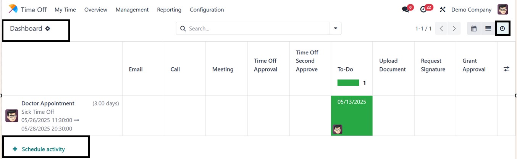Open the chat messages icon
This screenshot has width=517, height=159.
(x=406, y=10)
